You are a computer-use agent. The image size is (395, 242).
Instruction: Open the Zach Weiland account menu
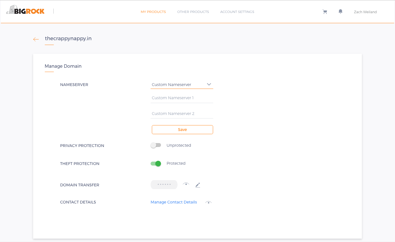[365, 12]
